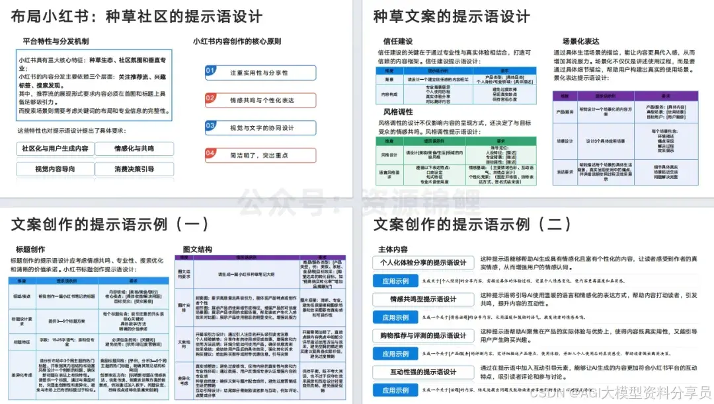Click the heading 小红书内容创作的核心原则
Viewport: 714px width, 404px height.
click(x=237, y=42)
